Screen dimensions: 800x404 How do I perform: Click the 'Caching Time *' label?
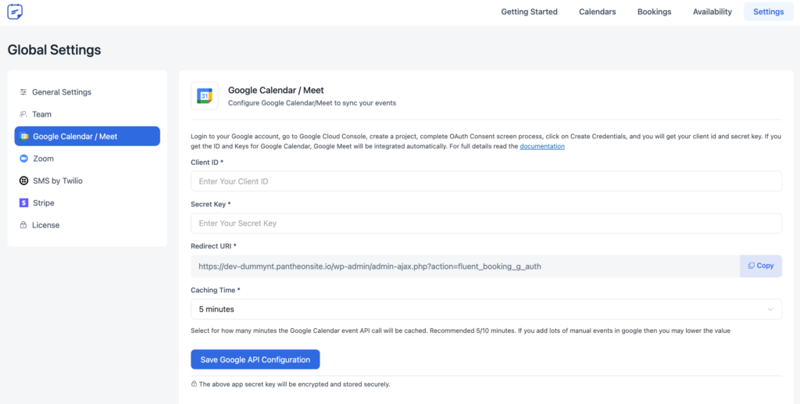point(216,290)
